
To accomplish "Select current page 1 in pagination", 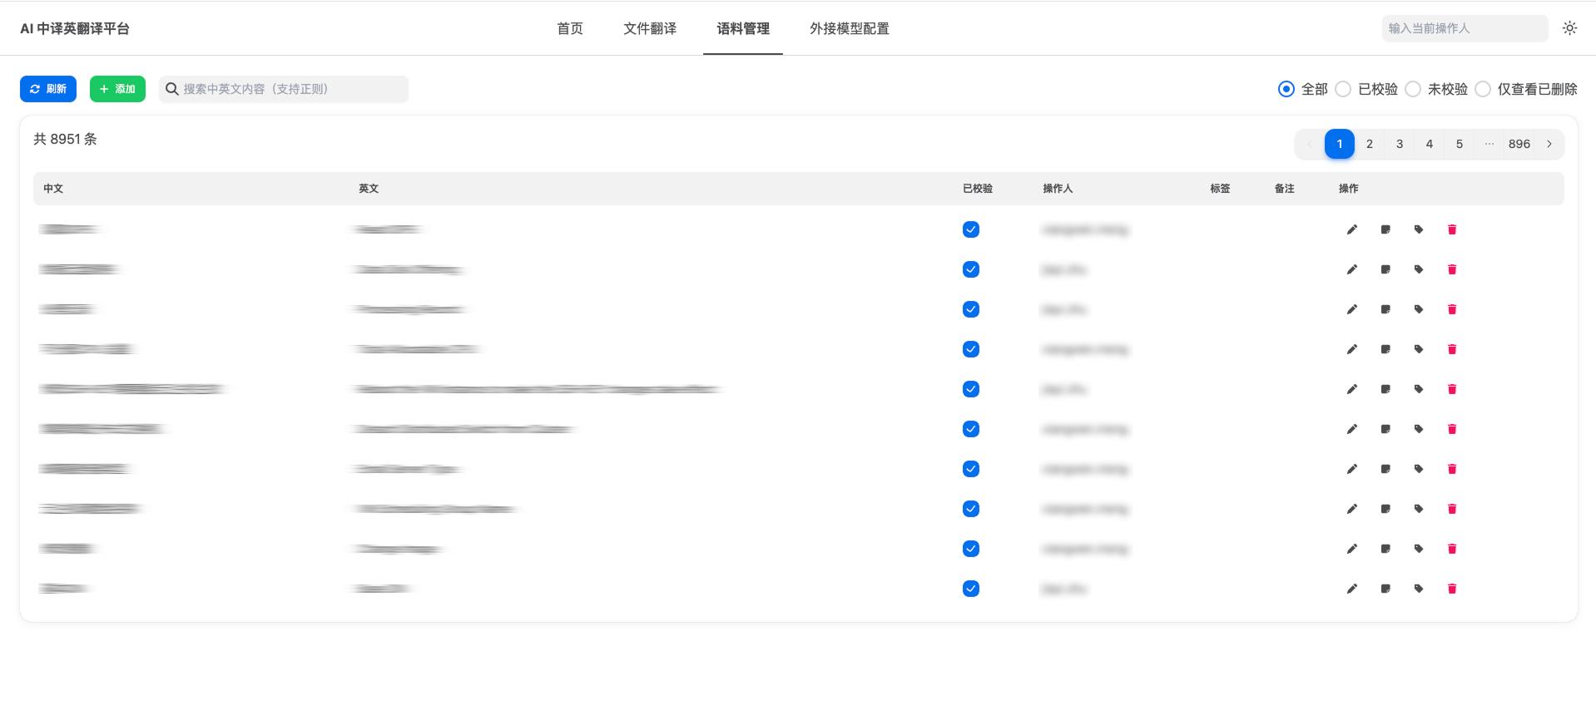I will tap(1340, 144).
